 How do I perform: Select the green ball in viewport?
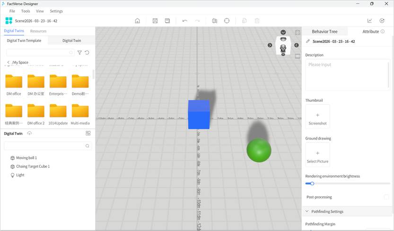point(259,150)
